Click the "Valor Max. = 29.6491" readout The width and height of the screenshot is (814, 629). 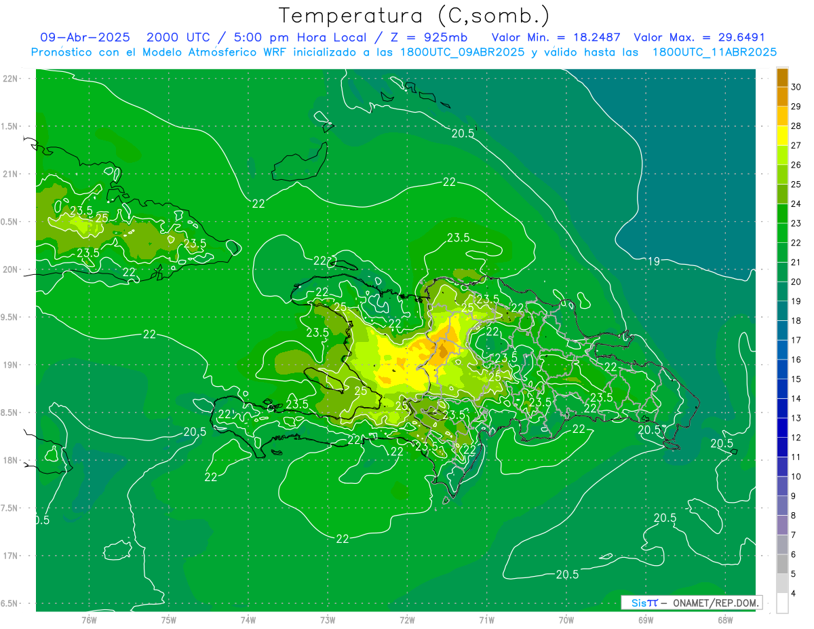pos(699,37)
